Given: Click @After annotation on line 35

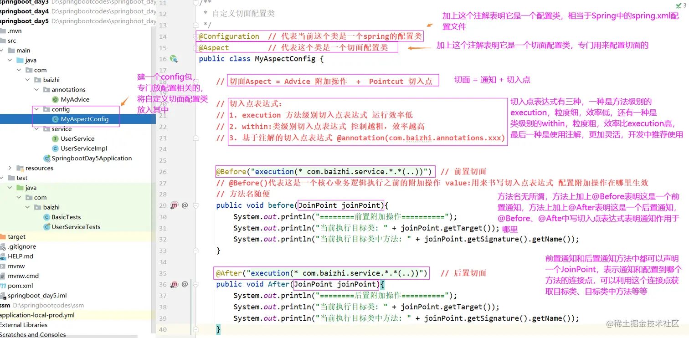Looking at the screenshot, I should [x=229, y=273].
